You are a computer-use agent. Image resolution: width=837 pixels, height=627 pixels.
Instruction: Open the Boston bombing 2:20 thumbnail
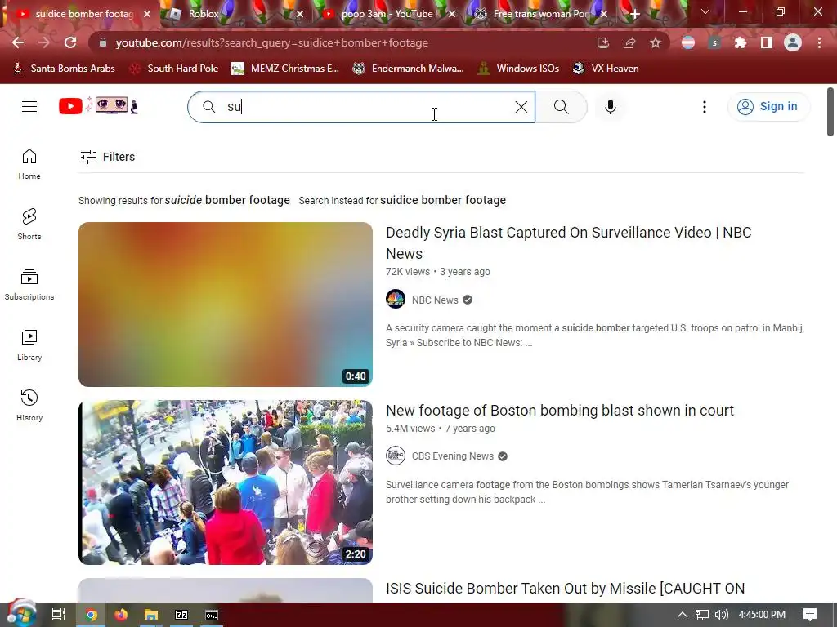click(226, 482)
